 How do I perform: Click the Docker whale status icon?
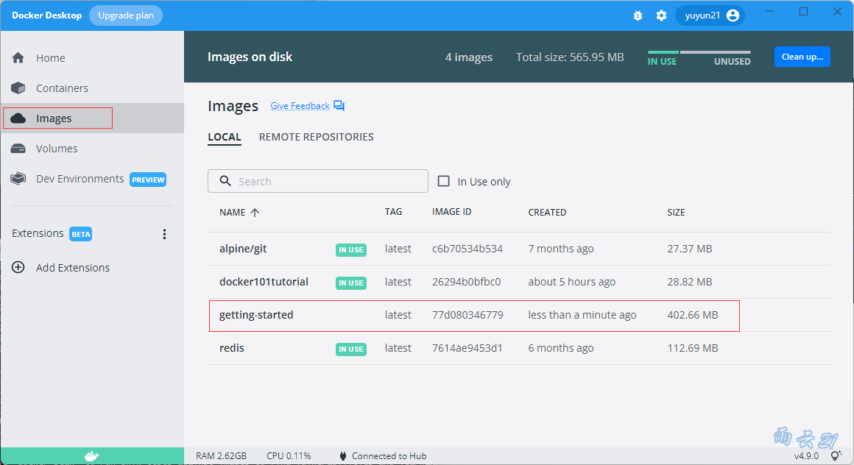tap(91, 455)
